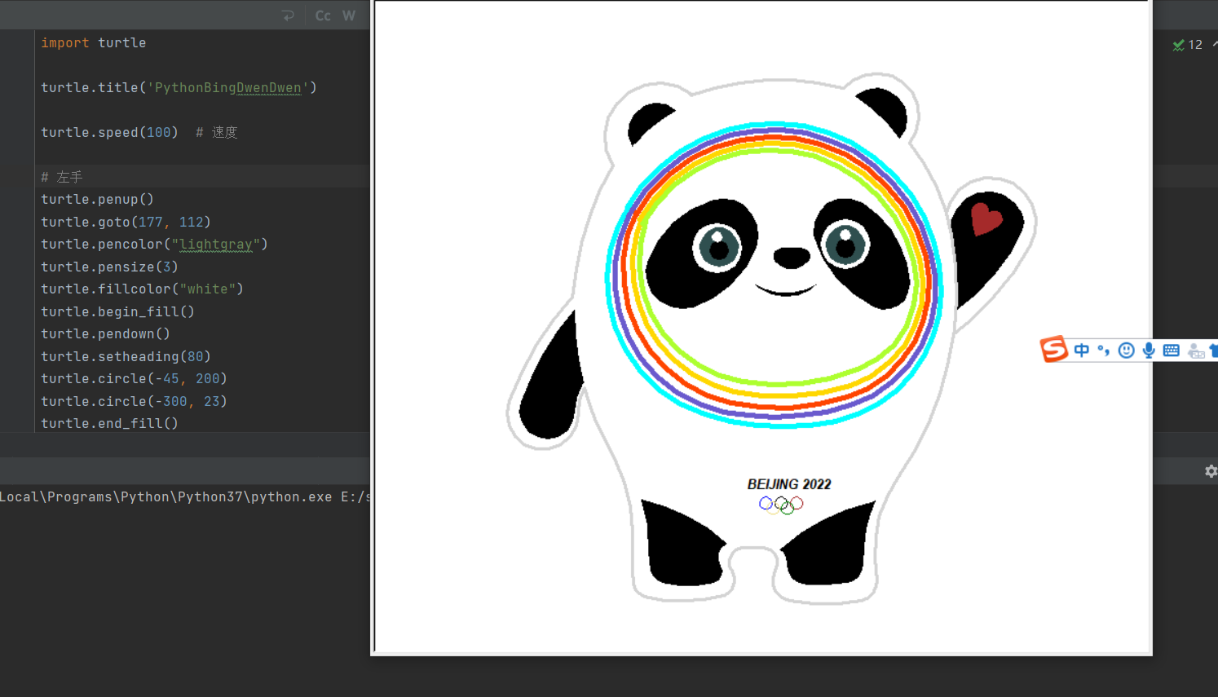The width and height of the screenshot is (1218, 697).
Task: Toggle Match Case (Cc) in search bar
Action: coord(323,15)
